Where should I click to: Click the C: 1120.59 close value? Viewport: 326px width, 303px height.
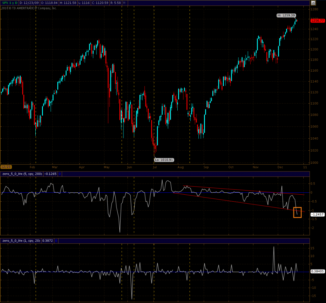pyautogui.click(x=100, y=3)
